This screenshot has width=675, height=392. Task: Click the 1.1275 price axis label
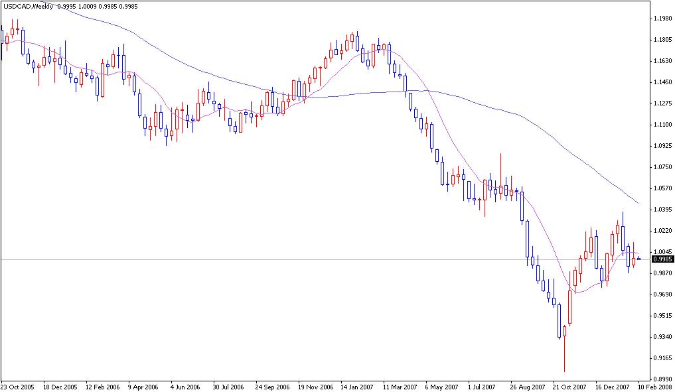point(663,103)
